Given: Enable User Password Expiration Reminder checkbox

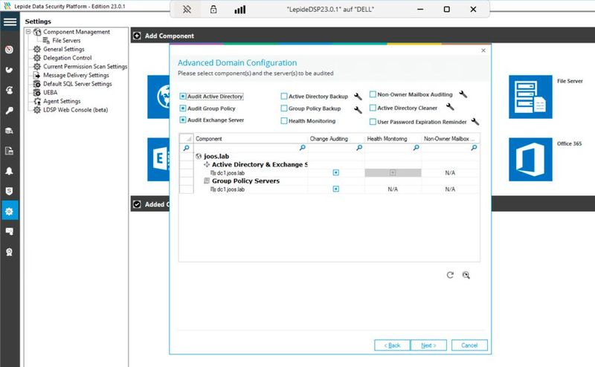Looking at the screenshot, I should [373, 122].
